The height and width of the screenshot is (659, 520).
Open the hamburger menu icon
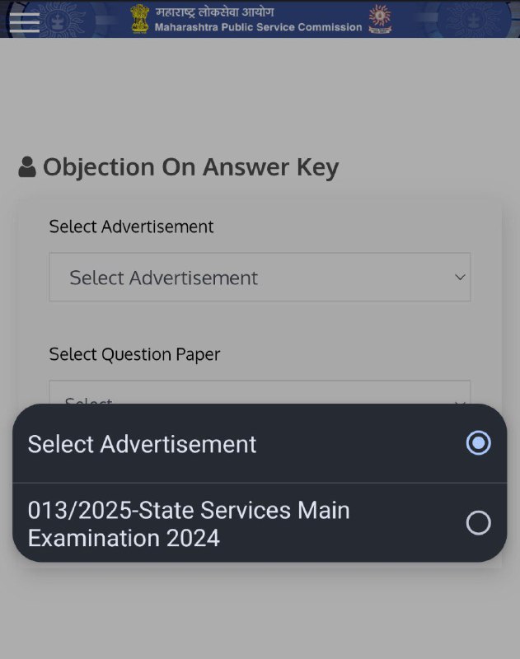tap(25, 23)
